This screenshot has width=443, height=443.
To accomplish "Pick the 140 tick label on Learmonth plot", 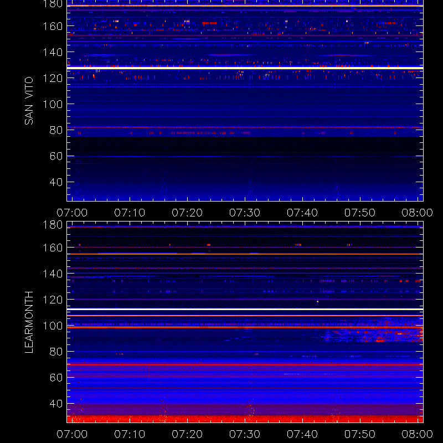I will point(53,274).
